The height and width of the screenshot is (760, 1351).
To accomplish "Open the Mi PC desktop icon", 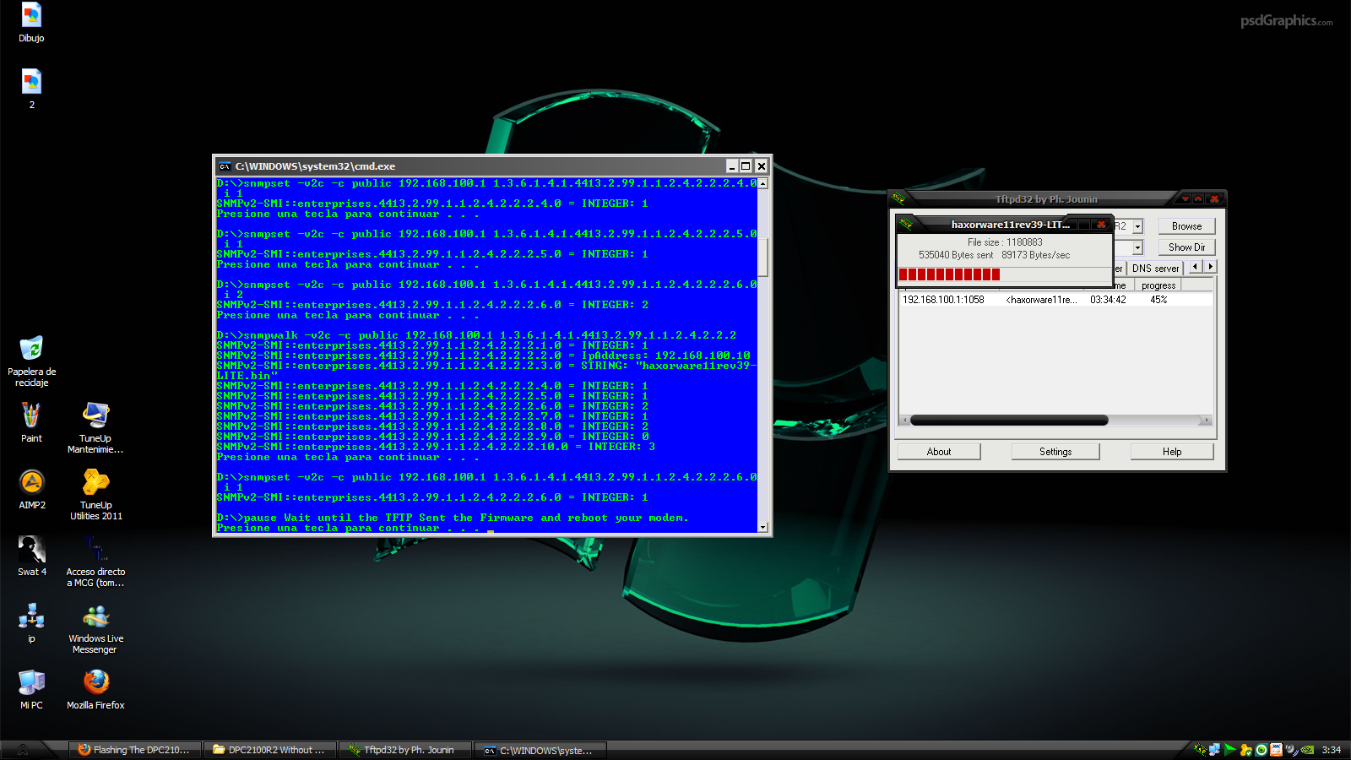I will click(31, 682).
